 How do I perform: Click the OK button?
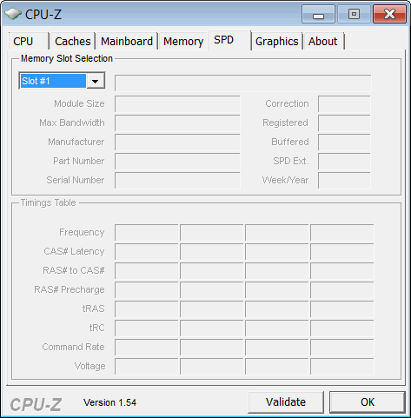pos(368,402)
